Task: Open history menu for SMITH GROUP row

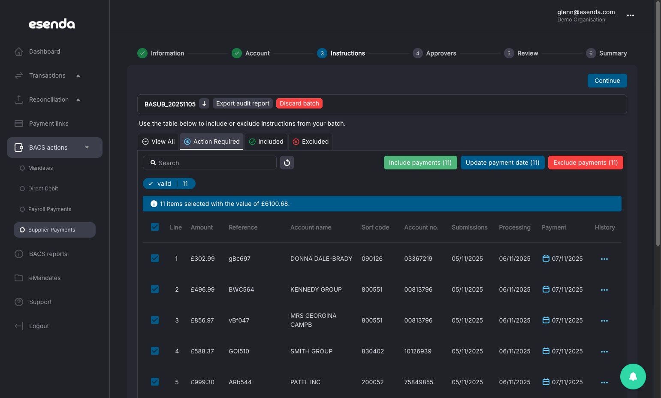Action: [x=604, y=352]
